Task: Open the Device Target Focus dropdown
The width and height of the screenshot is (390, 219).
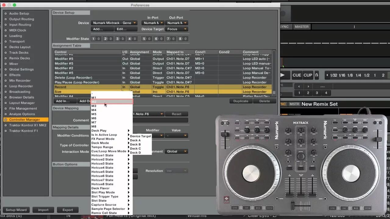Action: [177, 29]
